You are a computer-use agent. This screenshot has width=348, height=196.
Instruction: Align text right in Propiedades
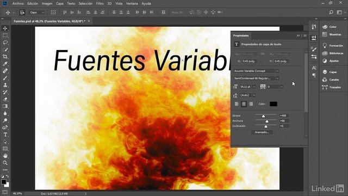(x=251, y=104)
